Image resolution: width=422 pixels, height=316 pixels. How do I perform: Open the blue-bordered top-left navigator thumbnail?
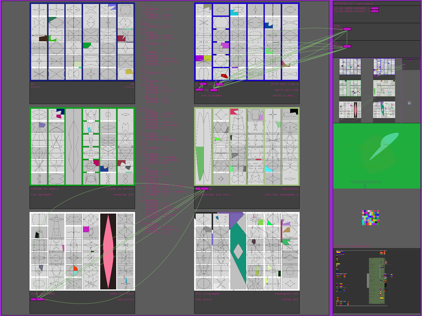point(350,67)
